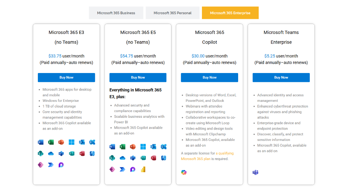Screen dimensions: 346x194
Task: Click the Excel icon in the E5 card
Action: pos(122,147)
